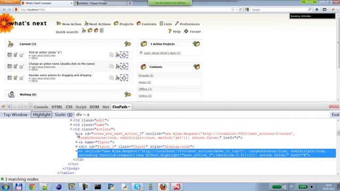Screen dimensions: 340x191
Task: Expand the a name="flyout" node
Action: [76, 142]
